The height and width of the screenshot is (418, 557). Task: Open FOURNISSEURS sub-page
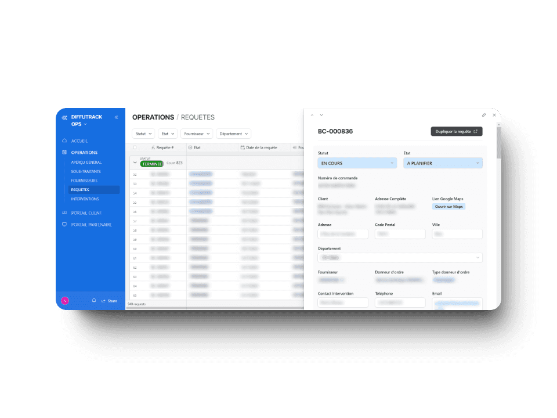84,181
